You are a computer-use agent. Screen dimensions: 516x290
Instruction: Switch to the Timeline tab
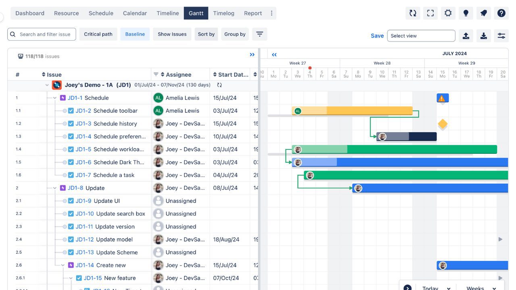168,13
